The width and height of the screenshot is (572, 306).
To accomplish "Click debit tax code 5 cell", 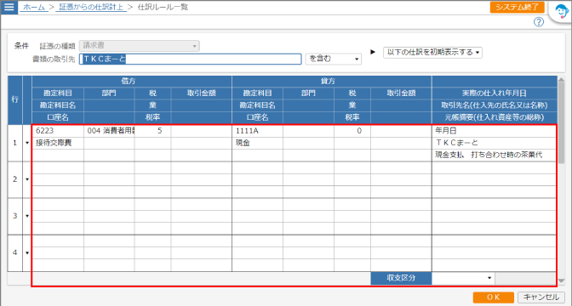I will [x=152, y=131].
